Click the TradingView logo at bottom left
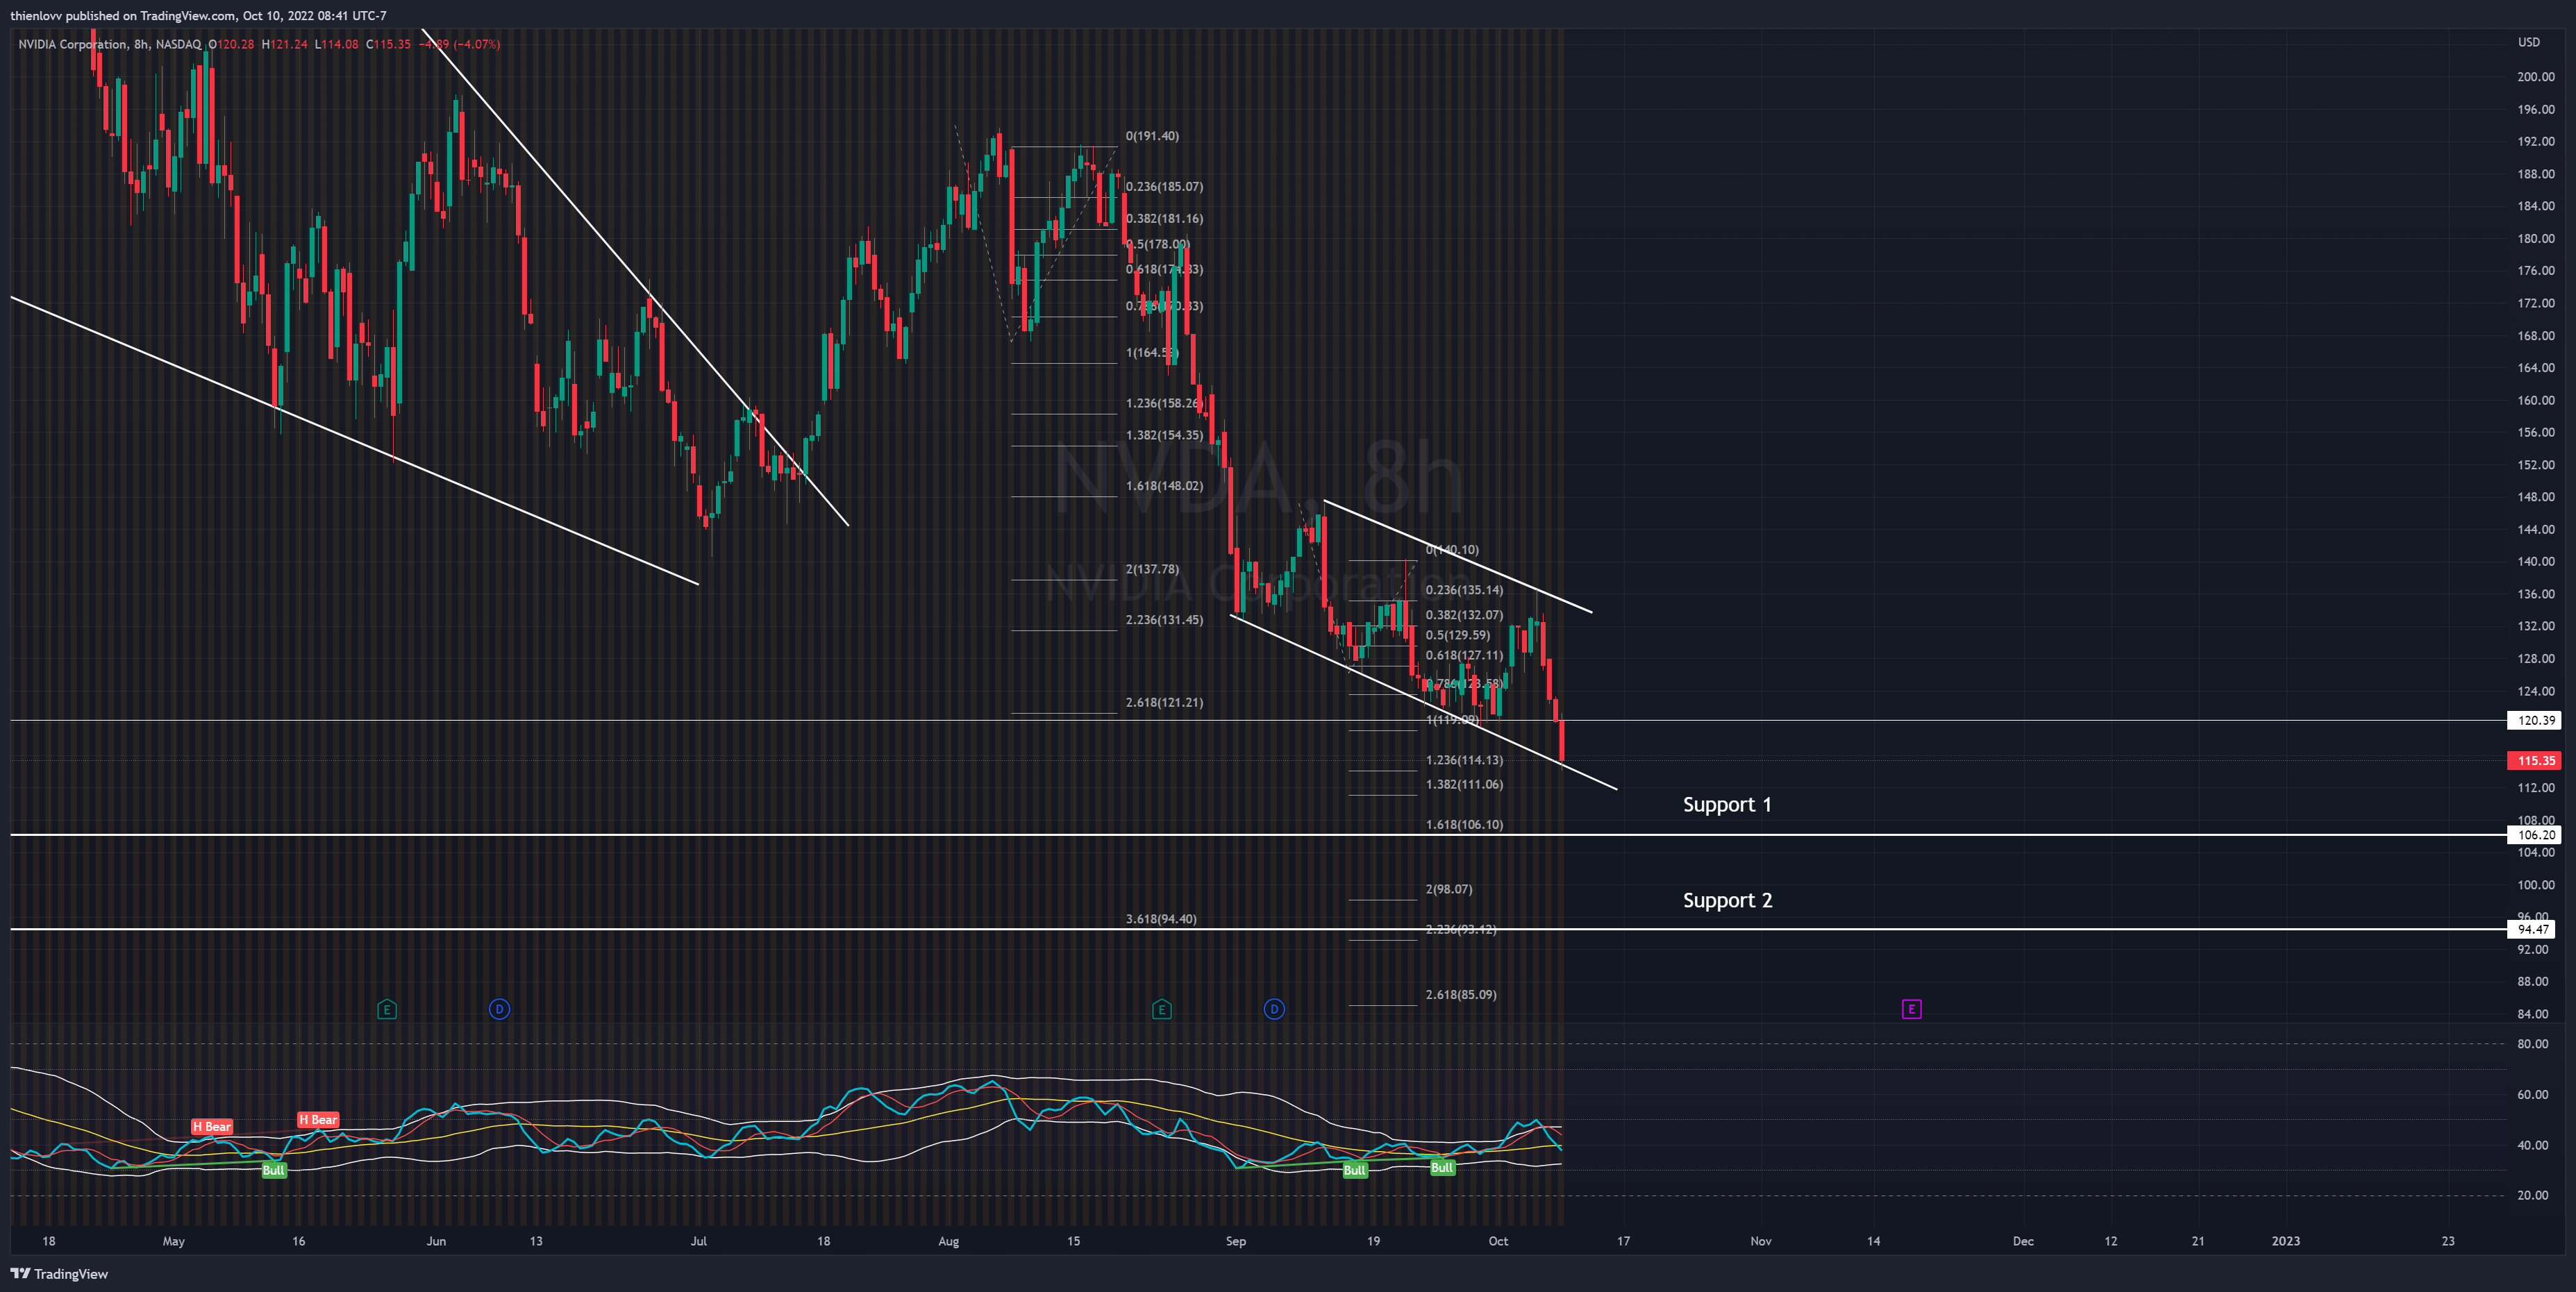This screenshot has width=2576, height=1292. tap(59, 1273)
